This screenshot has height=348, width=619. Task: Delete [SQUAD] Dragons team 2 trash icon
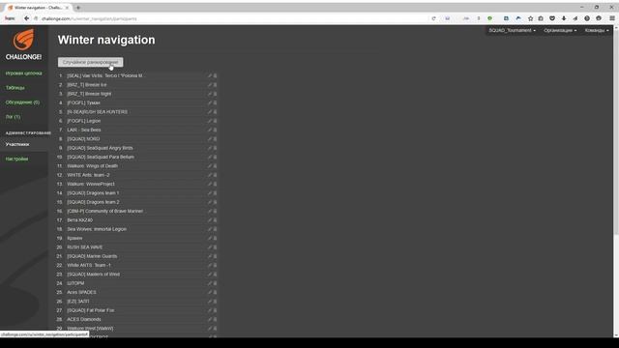(x=215, y=202)
